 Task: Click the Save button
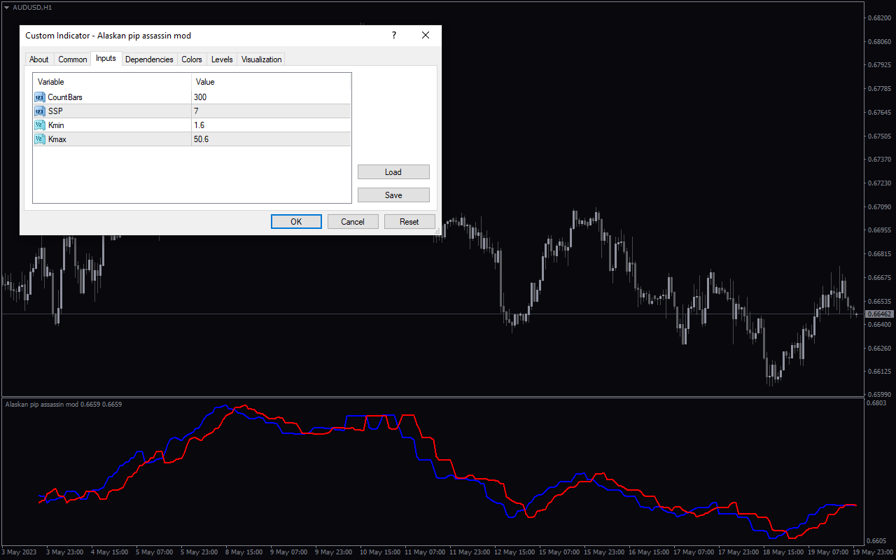tap(393, 195)
